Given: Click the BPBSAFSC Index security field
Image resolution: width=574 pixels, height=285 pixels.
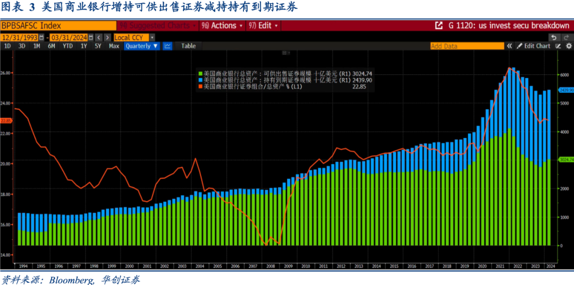Looking at the screenshot, I should [x=58, y=25].
